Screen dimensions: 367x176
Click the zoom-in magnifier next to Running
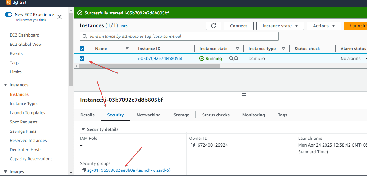click(231, 59)
